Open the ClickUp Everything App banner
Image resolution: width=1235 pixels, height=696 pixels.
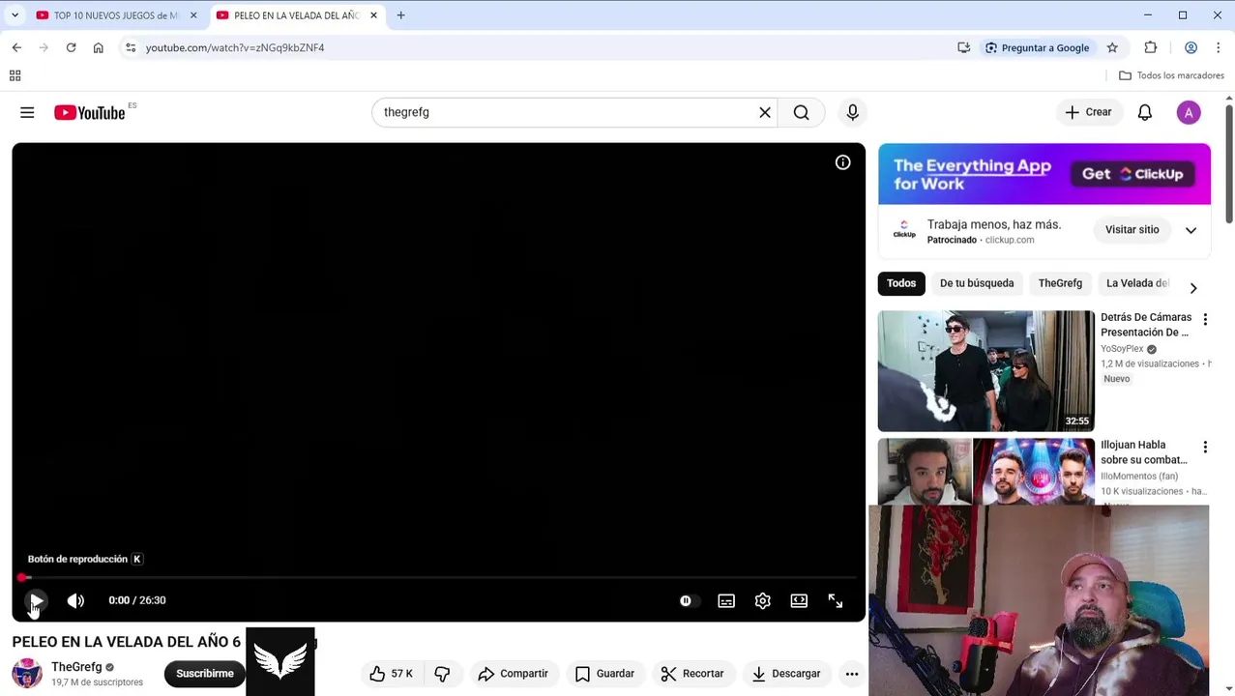coord(1044,174)
